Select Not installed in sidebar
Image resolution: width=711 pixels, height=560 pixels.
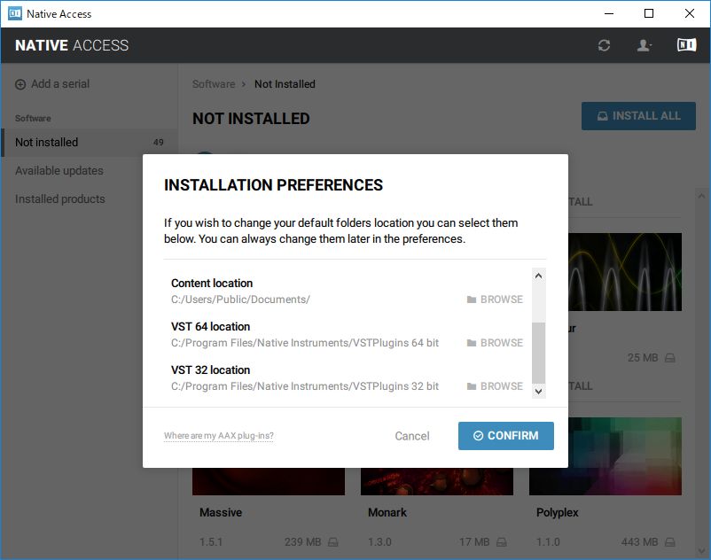click(90, 143)
